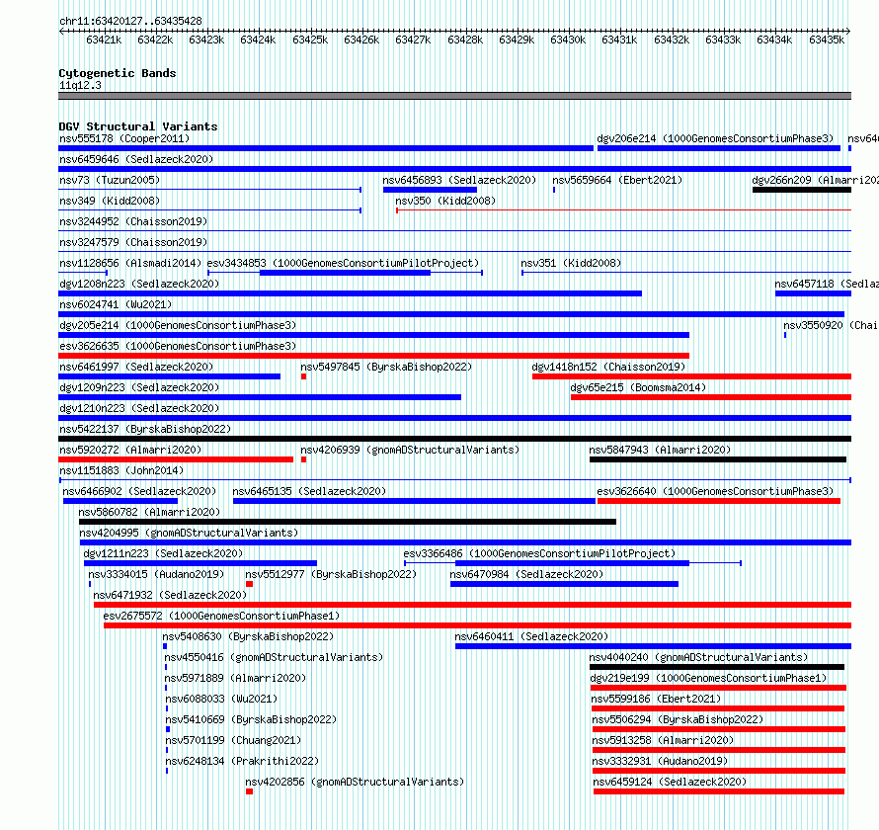
Task: Open the dgv206e214 1000GenomesConsortiumPhase3 variant
Action: click(715, 138)
